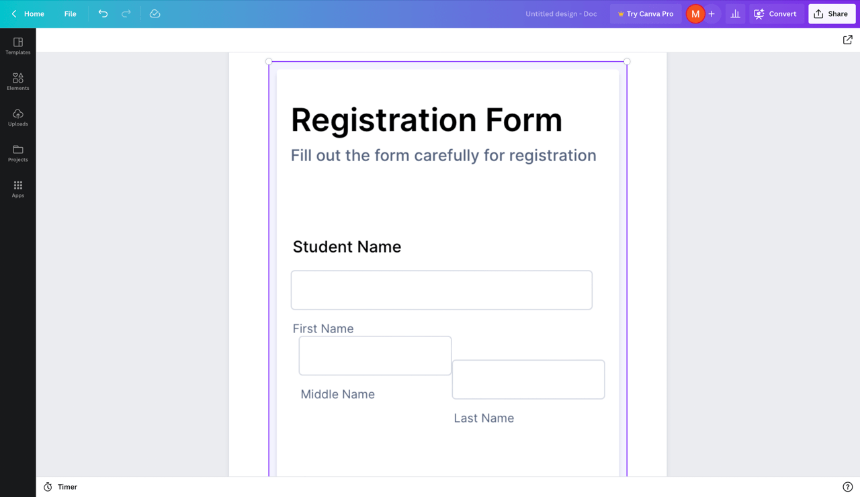Open the insights chart icon
Viewport: 860px width, 497px height.
tap(735, 13)
